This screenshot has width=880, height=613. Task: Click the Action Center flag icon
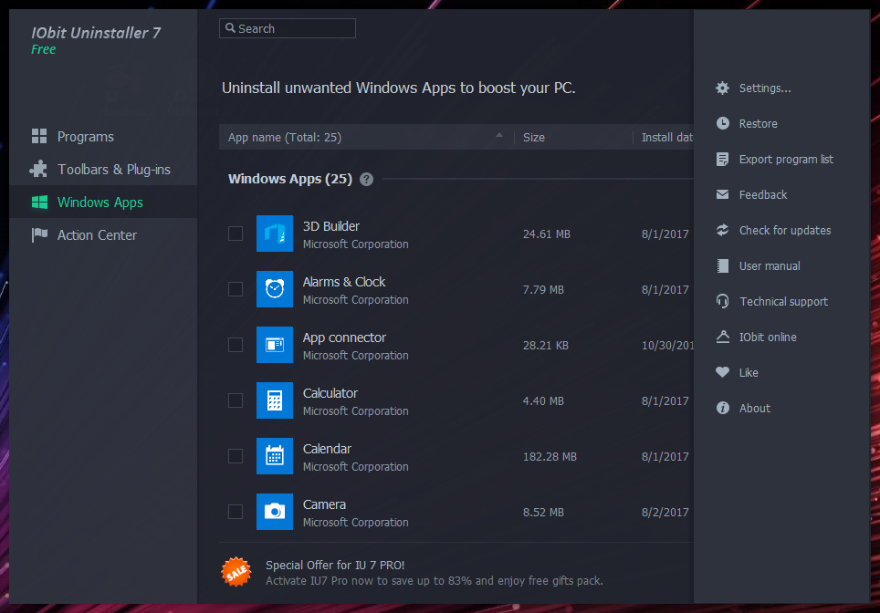pos(39,235)
